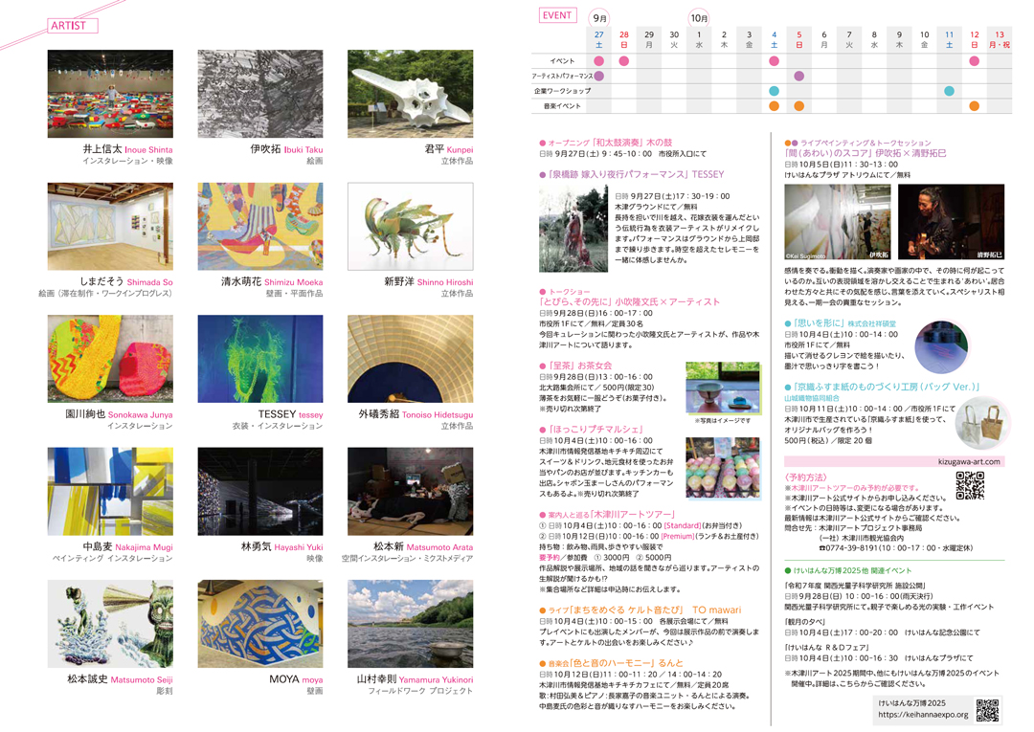
Task: Click the QR code beside kizugawa-art.com
Action: pos(969,486)
